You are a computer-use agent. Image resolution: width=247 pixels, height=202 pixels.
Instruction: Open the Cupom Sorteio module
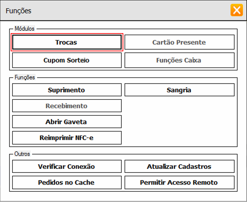[67, 60]
